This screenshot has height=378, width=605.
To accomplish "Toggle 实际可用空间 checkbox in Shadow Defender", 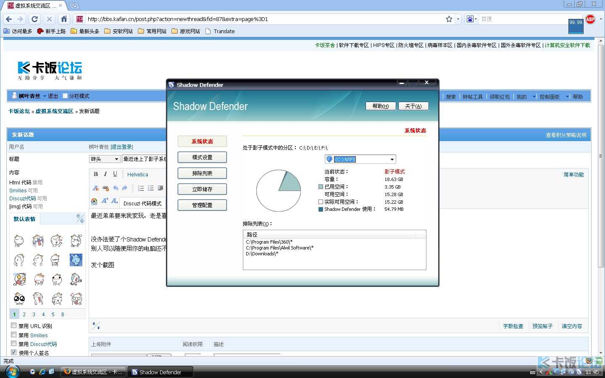I will tap(321, 202).
